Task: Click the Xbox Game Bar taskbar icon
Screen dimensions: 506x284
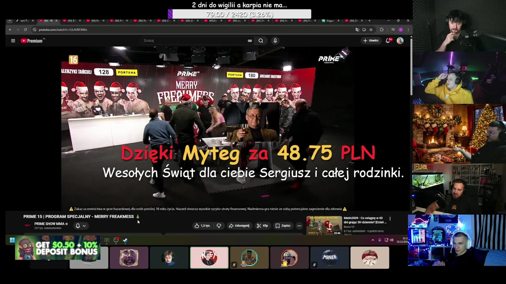Action: tap(106, 240)
